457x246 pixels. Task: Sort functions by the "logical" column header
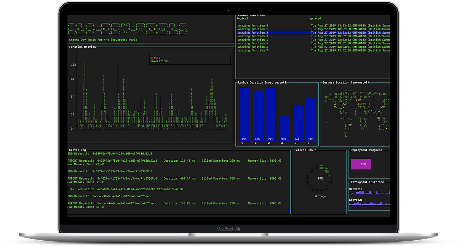coord(243,18)
